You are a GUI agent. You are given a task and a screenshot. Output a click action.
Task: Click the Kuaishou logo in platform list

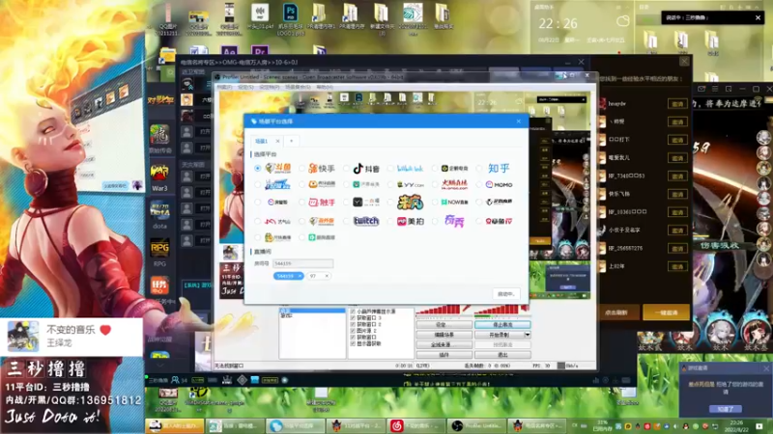[x=322, y=168]
